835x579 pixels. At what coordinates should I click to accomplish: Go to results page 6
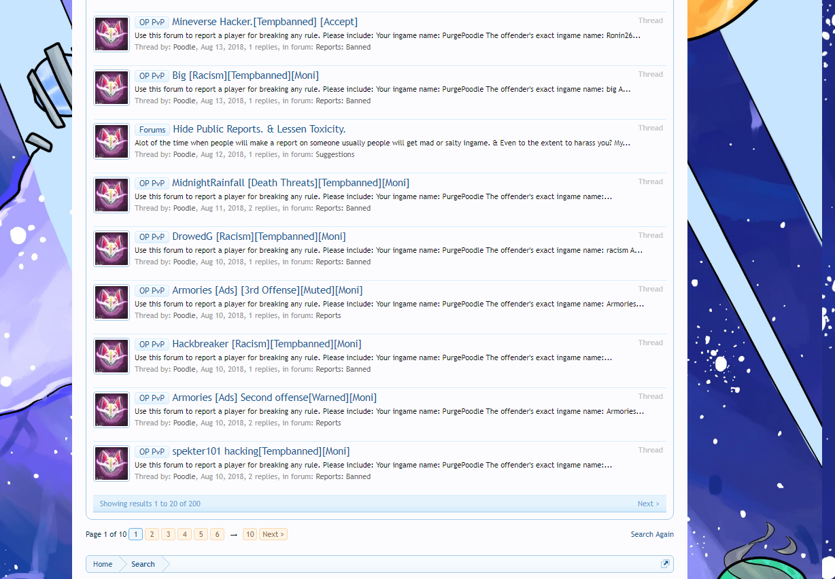click(217, 534)
